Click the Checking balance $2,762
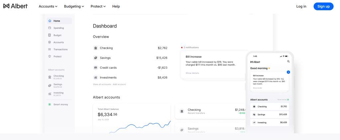The width and height of the screenshot is (340, 140). (x=163, y=48)
